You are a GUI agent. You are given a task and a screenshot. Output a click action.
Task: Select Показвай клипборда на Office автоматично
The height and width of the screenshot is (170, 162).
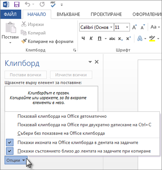[x=82, y=116]
